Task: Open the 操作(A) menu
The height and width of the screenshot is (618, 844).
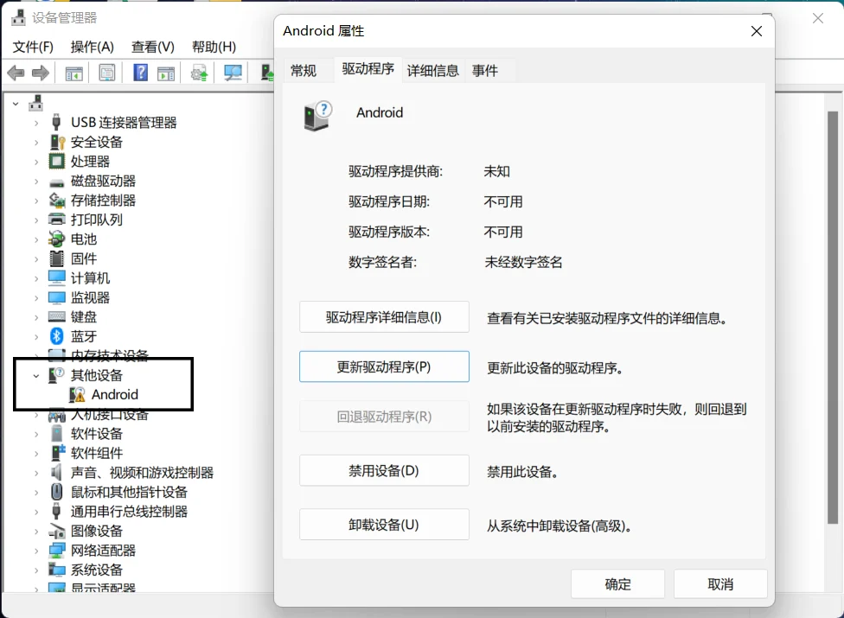Action: (92, 47)
